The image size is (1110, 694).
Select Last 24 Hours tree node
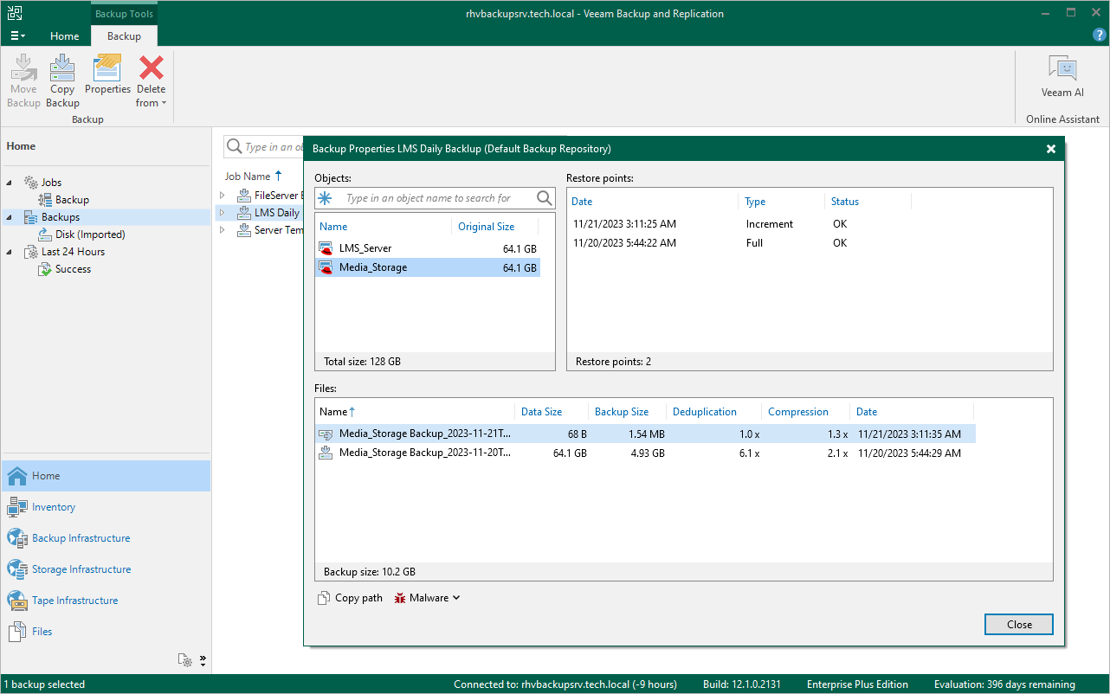coord(73,252)
